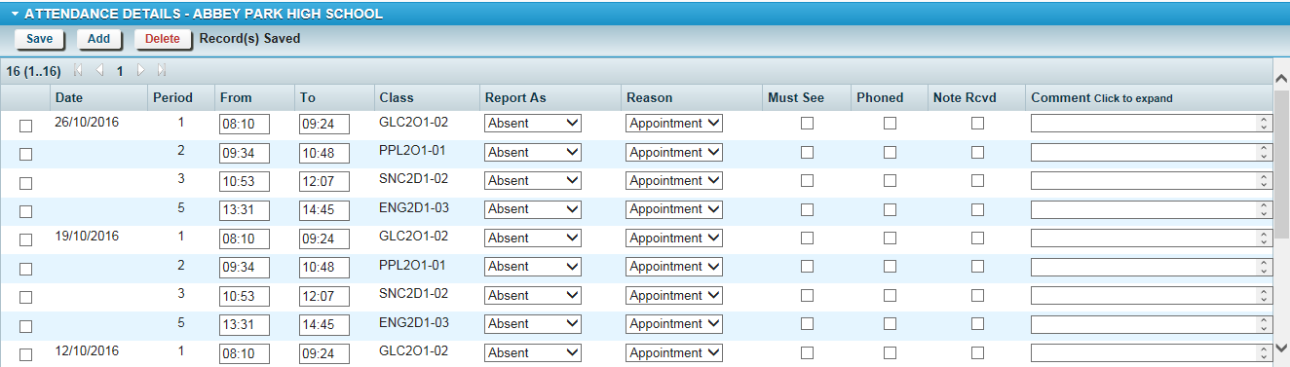Click the red Delete button
1290x367 pixels.
click(163, 39)
